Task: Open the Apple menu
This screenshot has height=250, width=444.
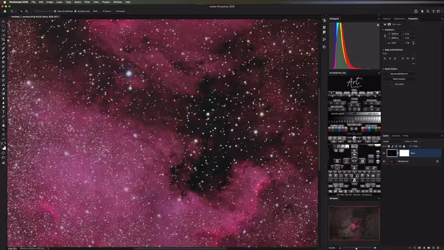Action: pyautogui.click(x=4, y=2)
